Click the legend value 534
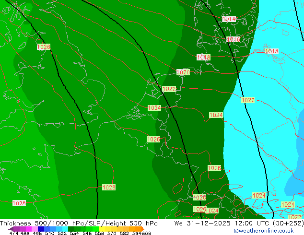 [74, 233]
